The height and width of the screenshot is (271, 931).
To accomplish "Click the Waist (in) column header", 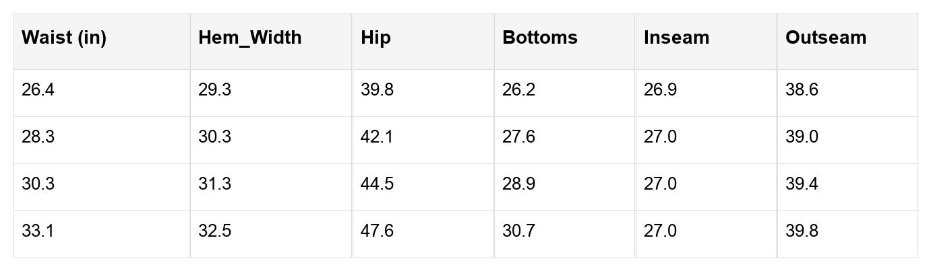I will pos(64,38).
